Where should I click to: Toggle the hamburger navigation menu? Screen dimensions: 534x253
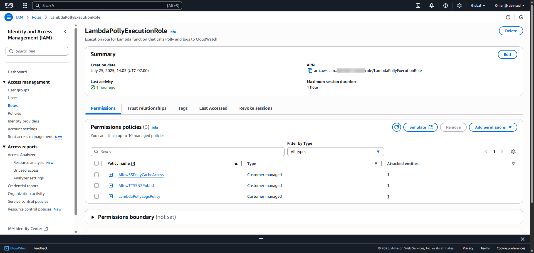pyautogui.click(x=9, y=17)
